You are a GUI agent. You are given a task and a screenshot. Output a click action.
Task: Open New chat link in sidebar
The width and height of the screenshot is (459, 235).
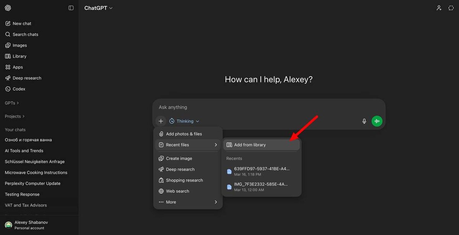(x=22, y=23)
